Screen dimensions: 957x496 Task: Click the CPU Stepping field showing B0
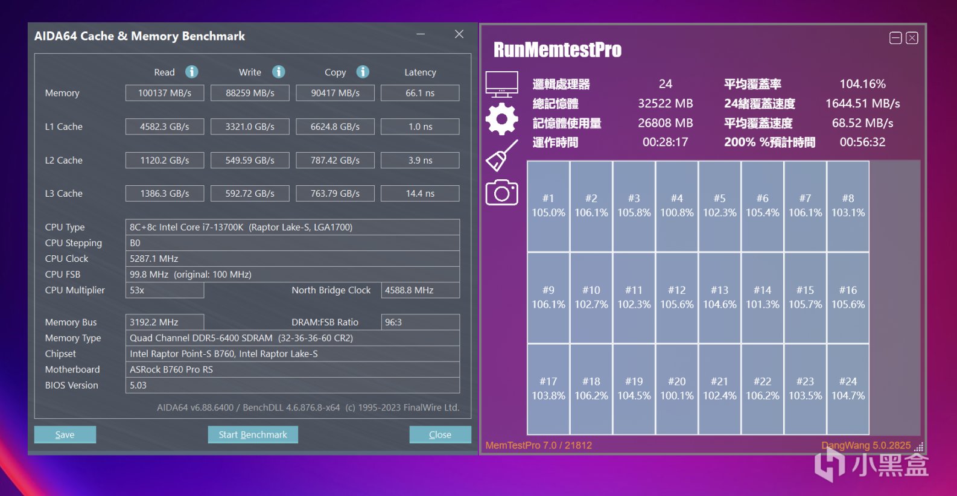click(x=293, y=243)
